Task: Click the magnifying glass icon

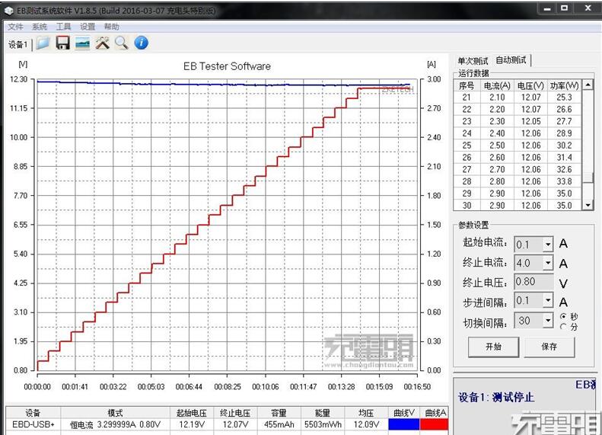Action: 122,43
